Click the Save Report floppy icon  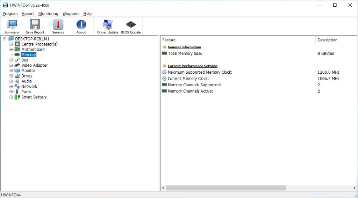click(x=35, y=27)
